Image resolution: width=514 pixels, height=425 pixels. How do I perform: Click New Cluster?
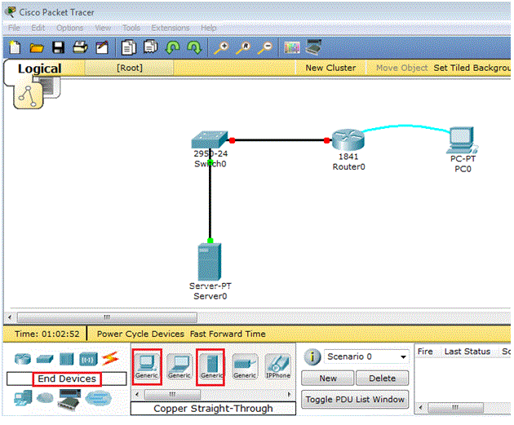point(330,68)
